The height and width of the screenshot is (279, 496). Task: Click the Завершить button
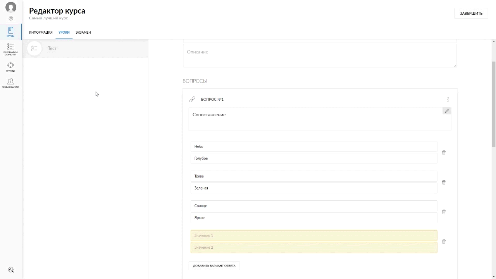coord(471,13)
